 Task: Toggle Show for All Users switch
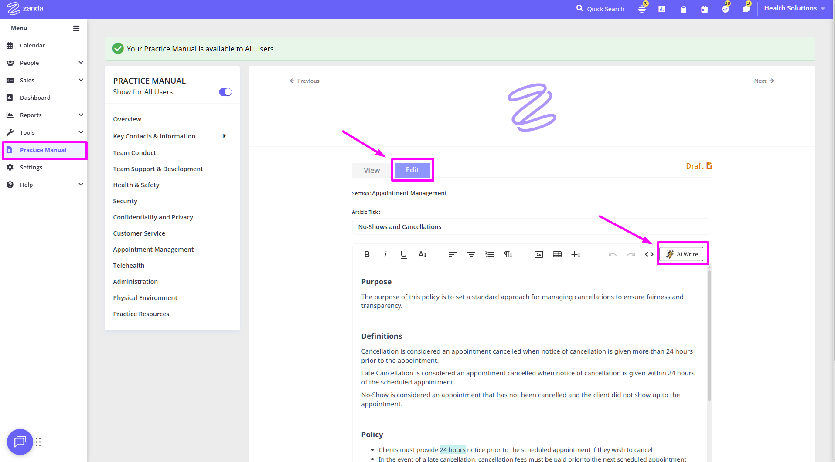tap(225, 92)
